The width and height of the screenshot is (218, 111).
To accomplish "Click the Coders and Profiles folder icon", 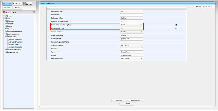I will 7,49.
